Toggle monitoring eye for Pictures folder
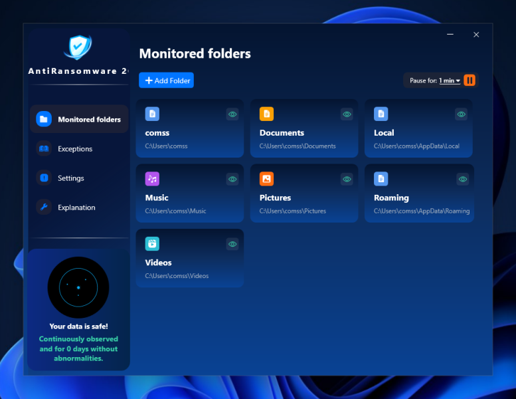Viewport: 516px width, 399px height. click(x=347, y=180)
